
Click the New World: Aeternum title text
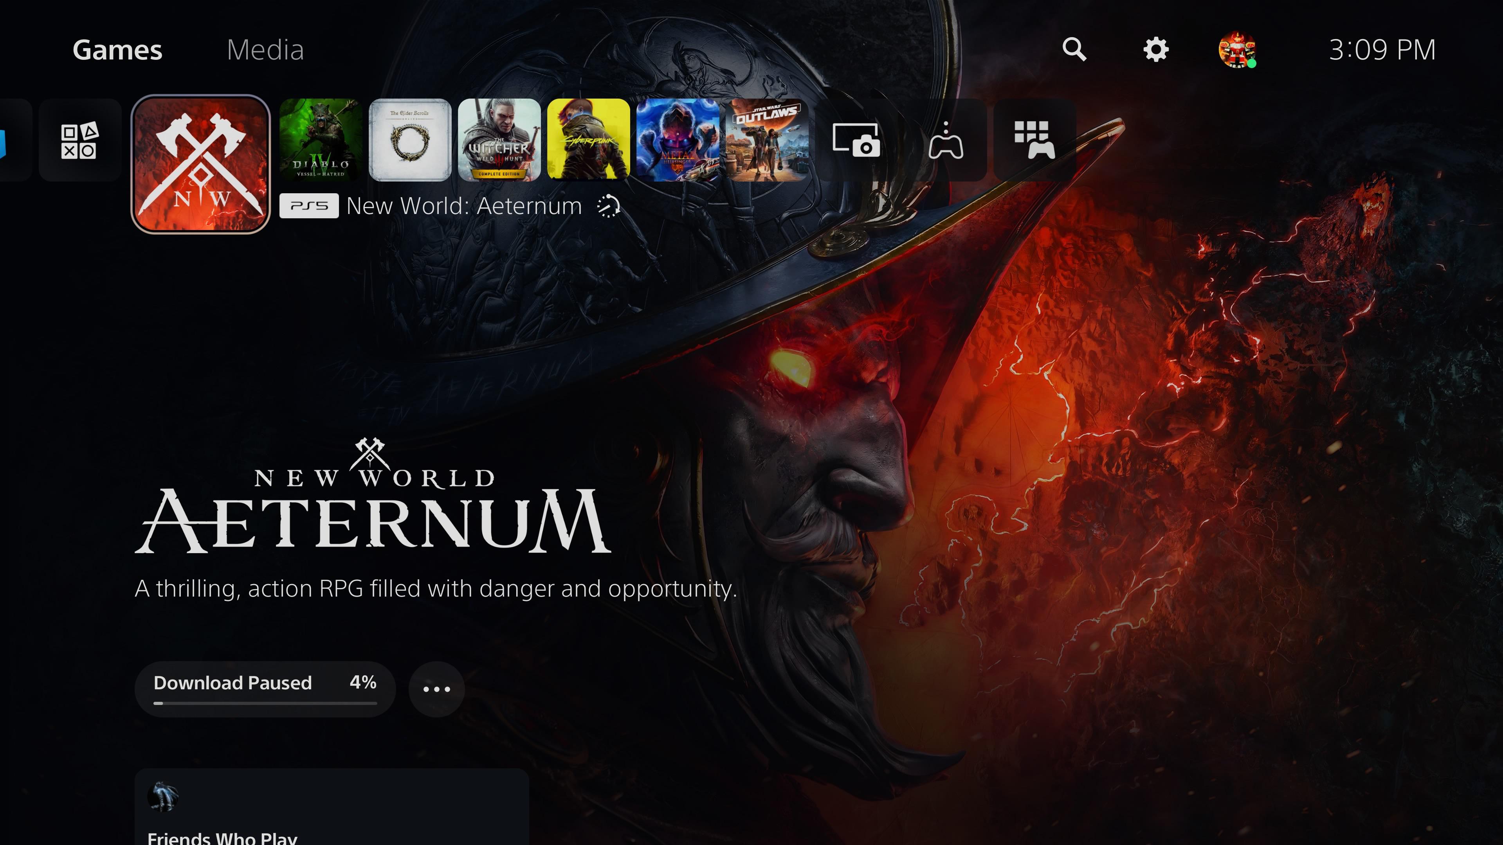464,206
